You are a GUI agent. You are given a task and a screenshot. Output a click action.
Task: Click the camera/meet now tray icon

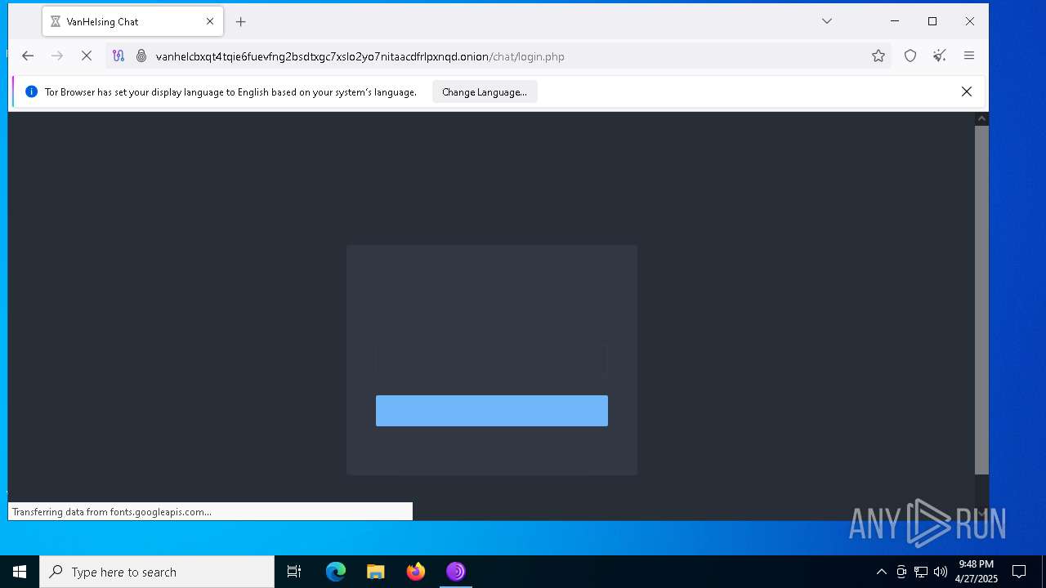901,572
